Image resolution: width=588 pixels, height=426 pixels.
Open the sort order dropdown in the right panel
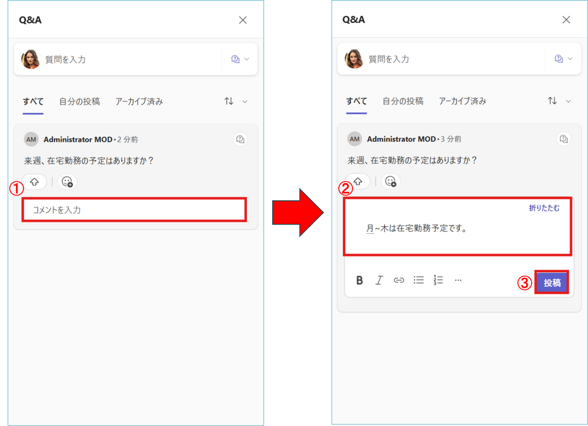pyautogui.click(x=559, y=101)
